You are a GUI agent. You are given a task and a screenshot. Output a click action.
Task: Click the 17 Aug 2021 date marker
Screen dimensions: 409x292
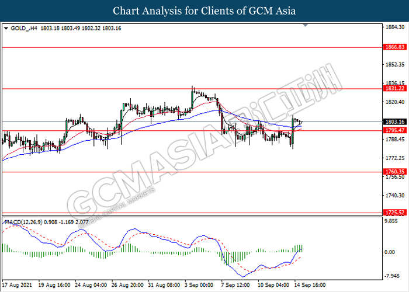click(x=17, y=285)
